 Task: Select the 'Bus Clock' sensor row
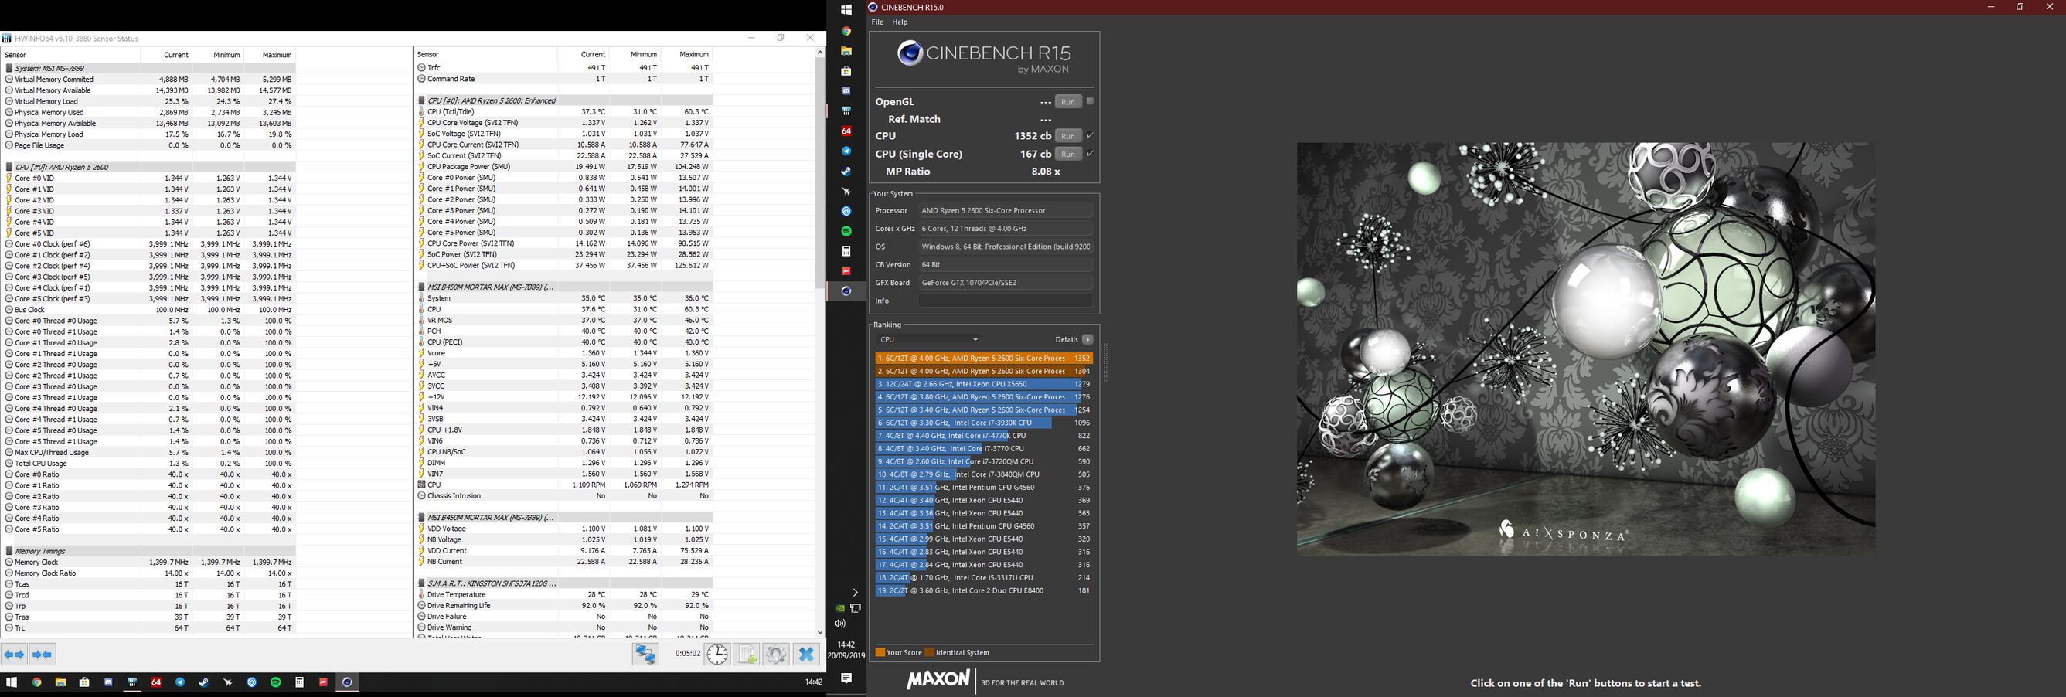point(149,310)
